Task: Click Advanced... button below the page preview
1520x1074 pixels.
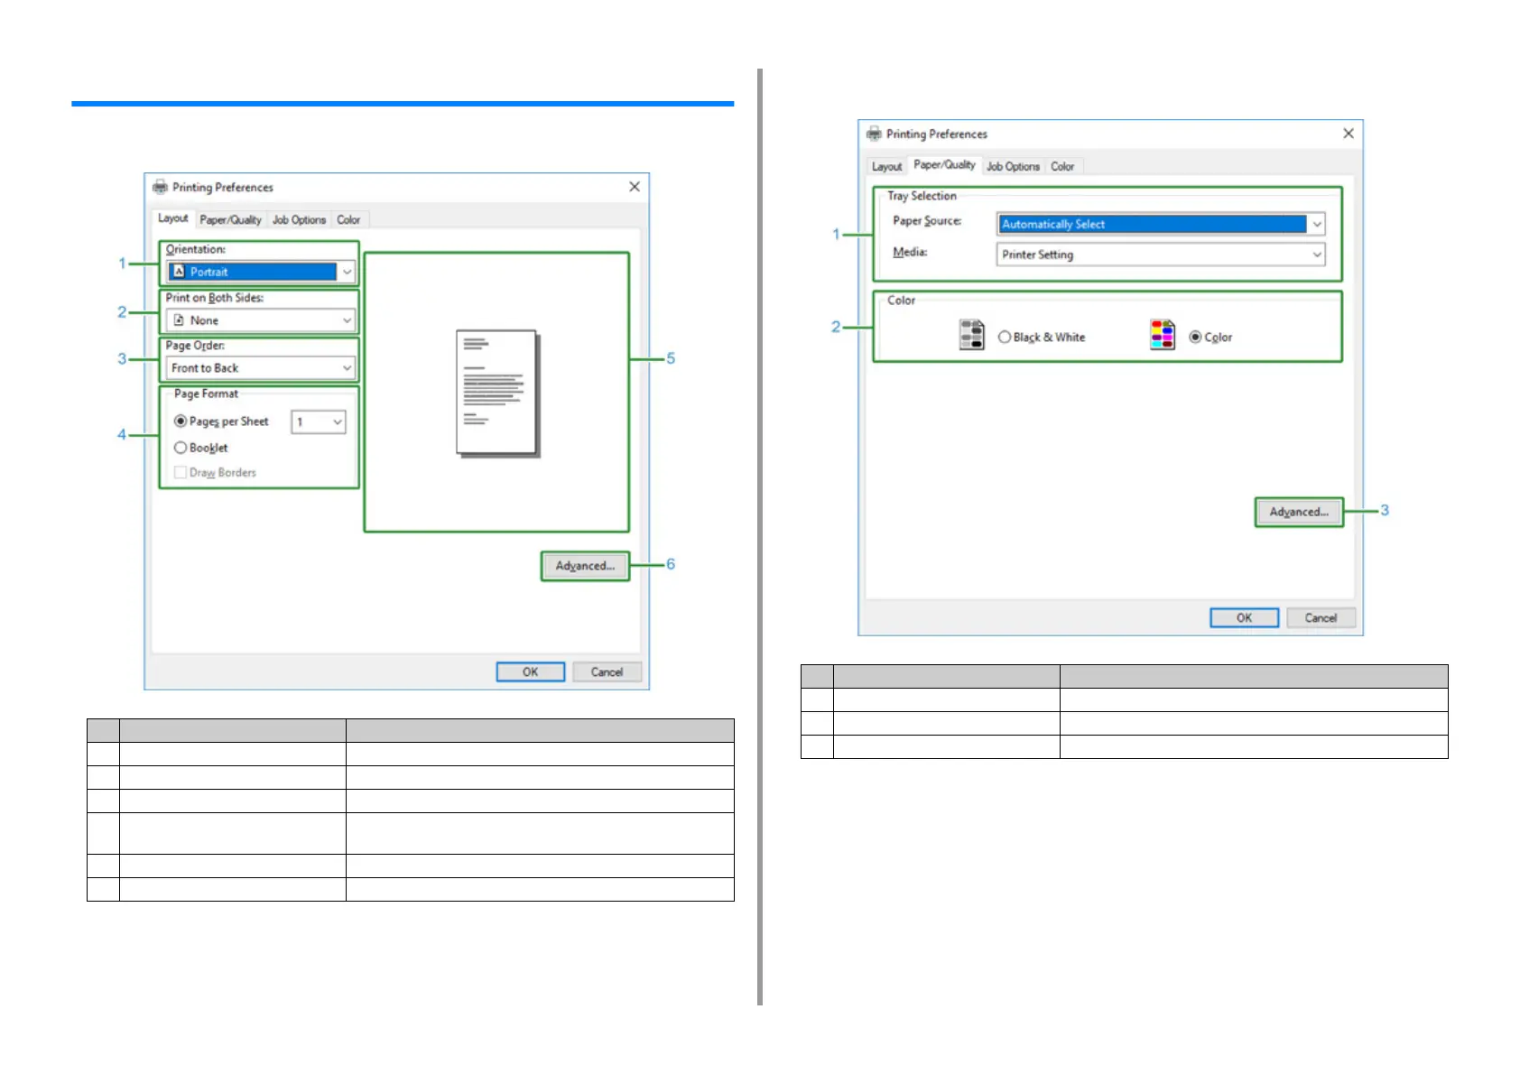Action: coord(586,566)
